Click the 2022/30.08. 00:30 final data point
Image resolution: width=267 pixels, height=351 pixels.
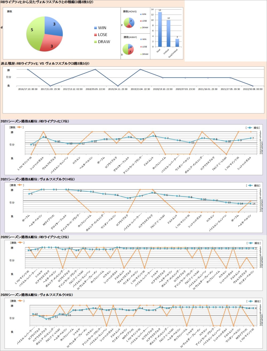click(x=253, y=86)
